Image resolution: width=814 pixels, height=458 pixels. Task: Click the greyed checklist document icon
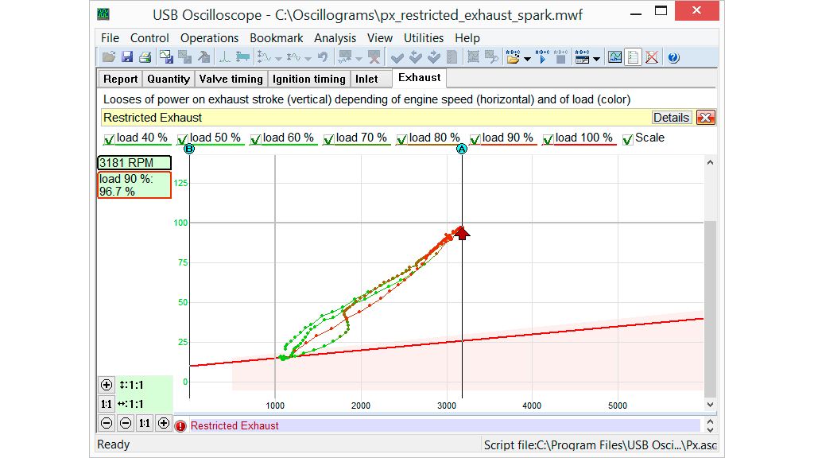tap(452, 57)
